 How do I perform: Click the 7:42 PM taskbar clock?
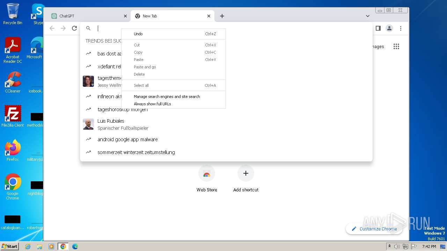coord(429,246)
